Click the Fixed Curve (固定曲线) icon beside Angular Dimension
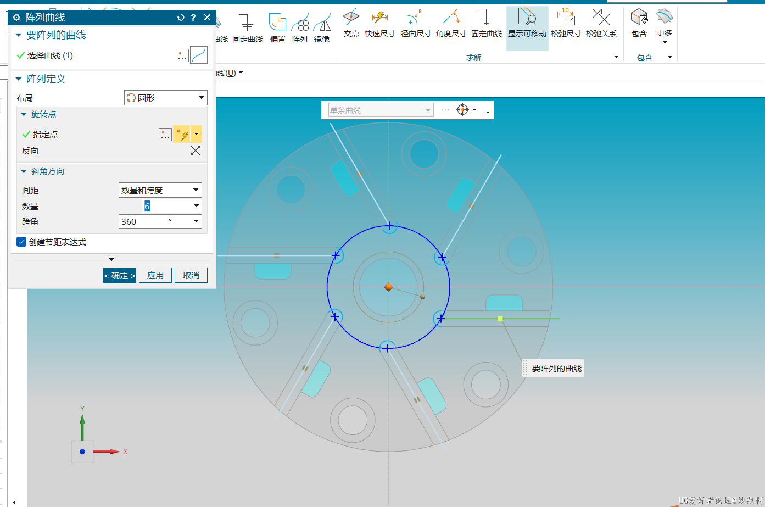Screen dimensions: 765x507 [486, 23]
